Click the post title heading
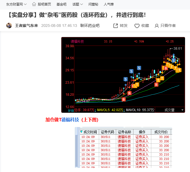This screenshot has height=172, width=190. pos(76,15)
